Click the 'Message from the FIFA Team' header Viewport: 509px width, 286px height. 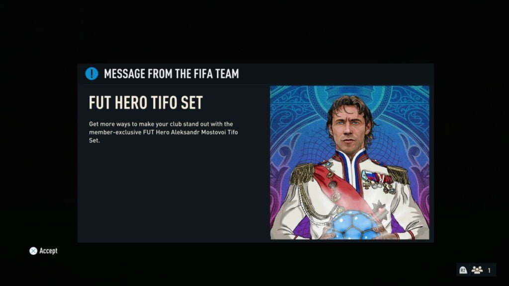[x=171, y=74]
